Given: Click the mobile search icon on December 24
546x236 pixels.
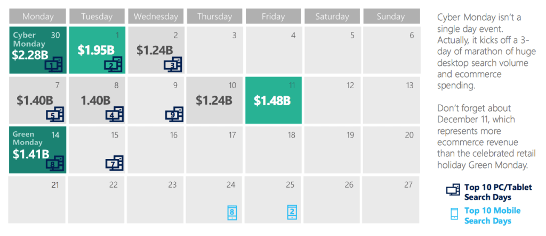Looking at the screenshot, I should click(x=231, y=212).
